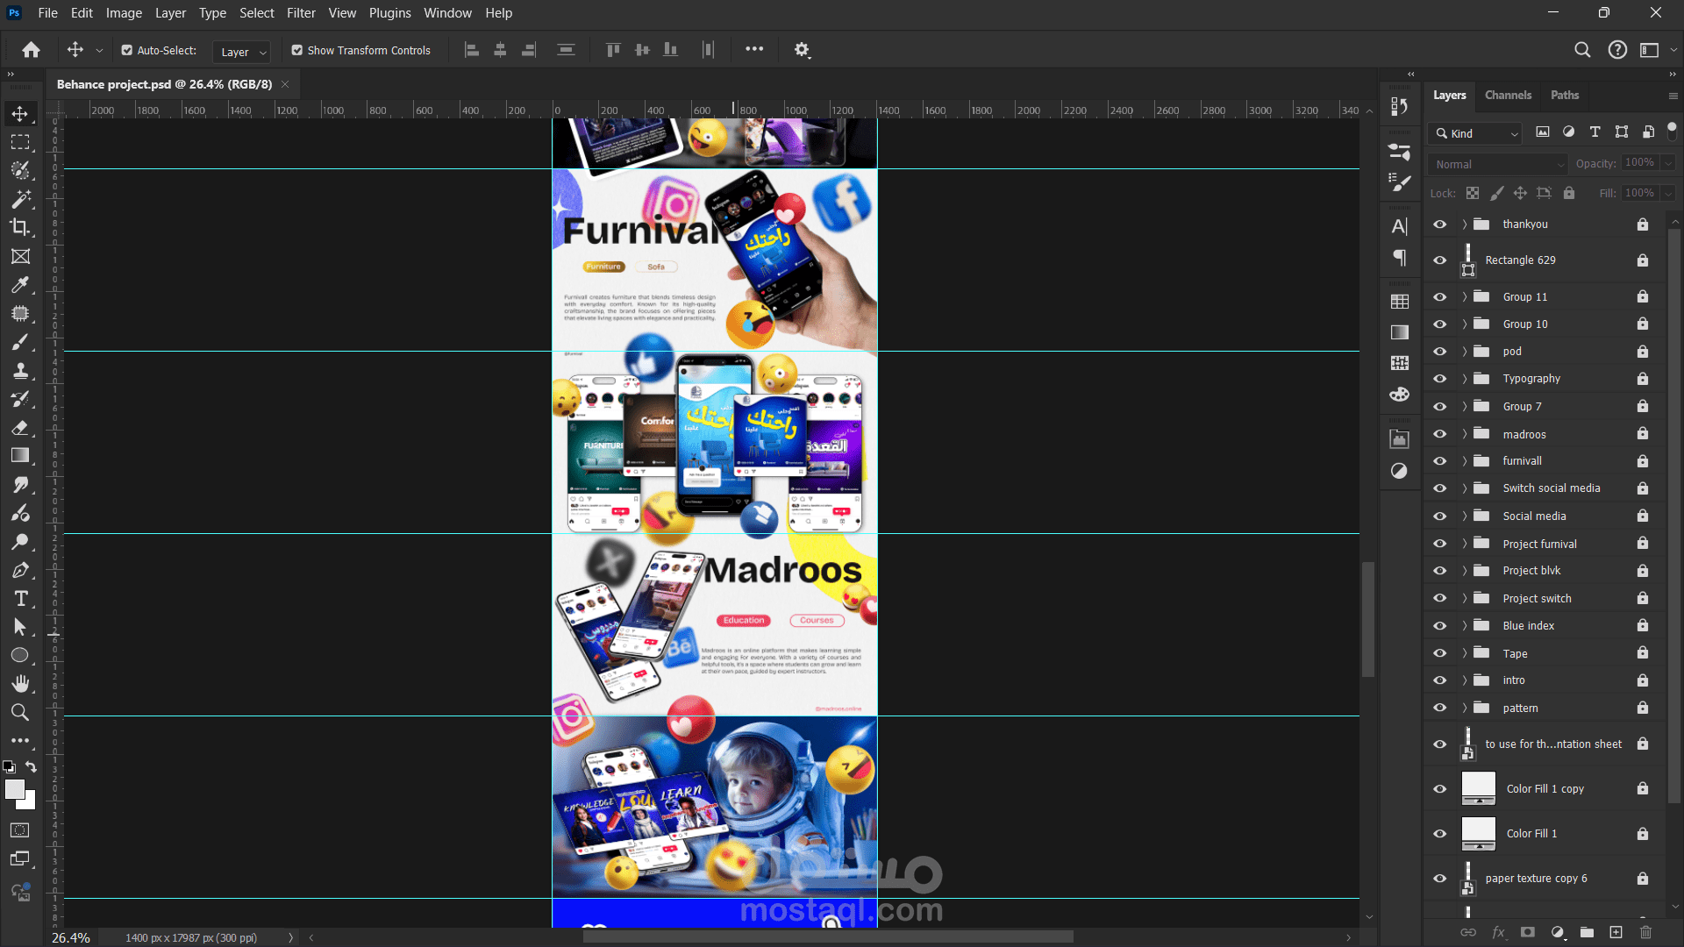Open the Filter menu
Screen dimensions: 1684x947
coord(301,13)
